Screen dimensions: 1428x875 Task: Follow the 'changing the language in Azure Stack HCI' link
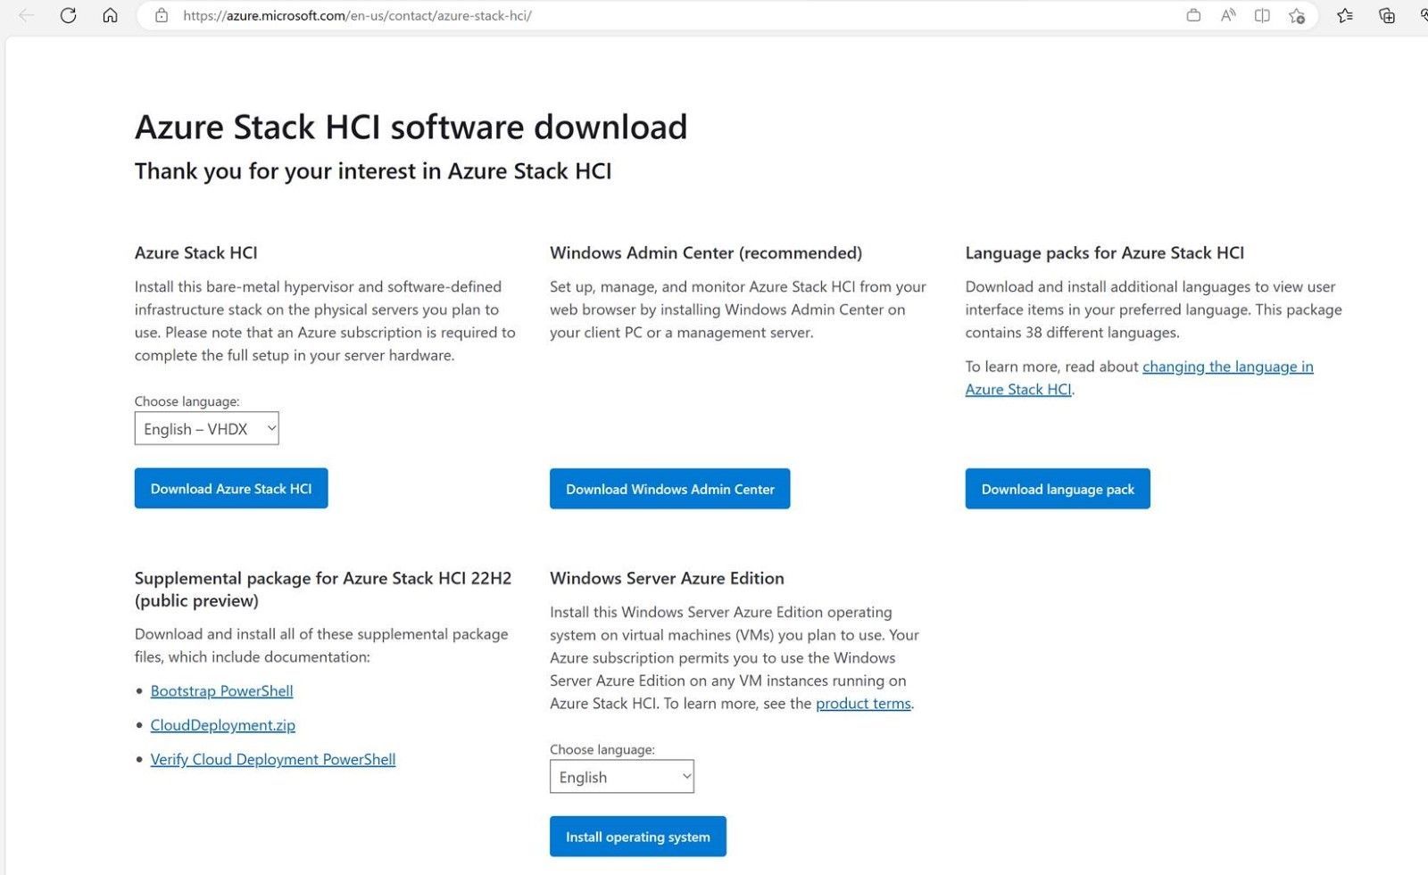[1228, 367]
